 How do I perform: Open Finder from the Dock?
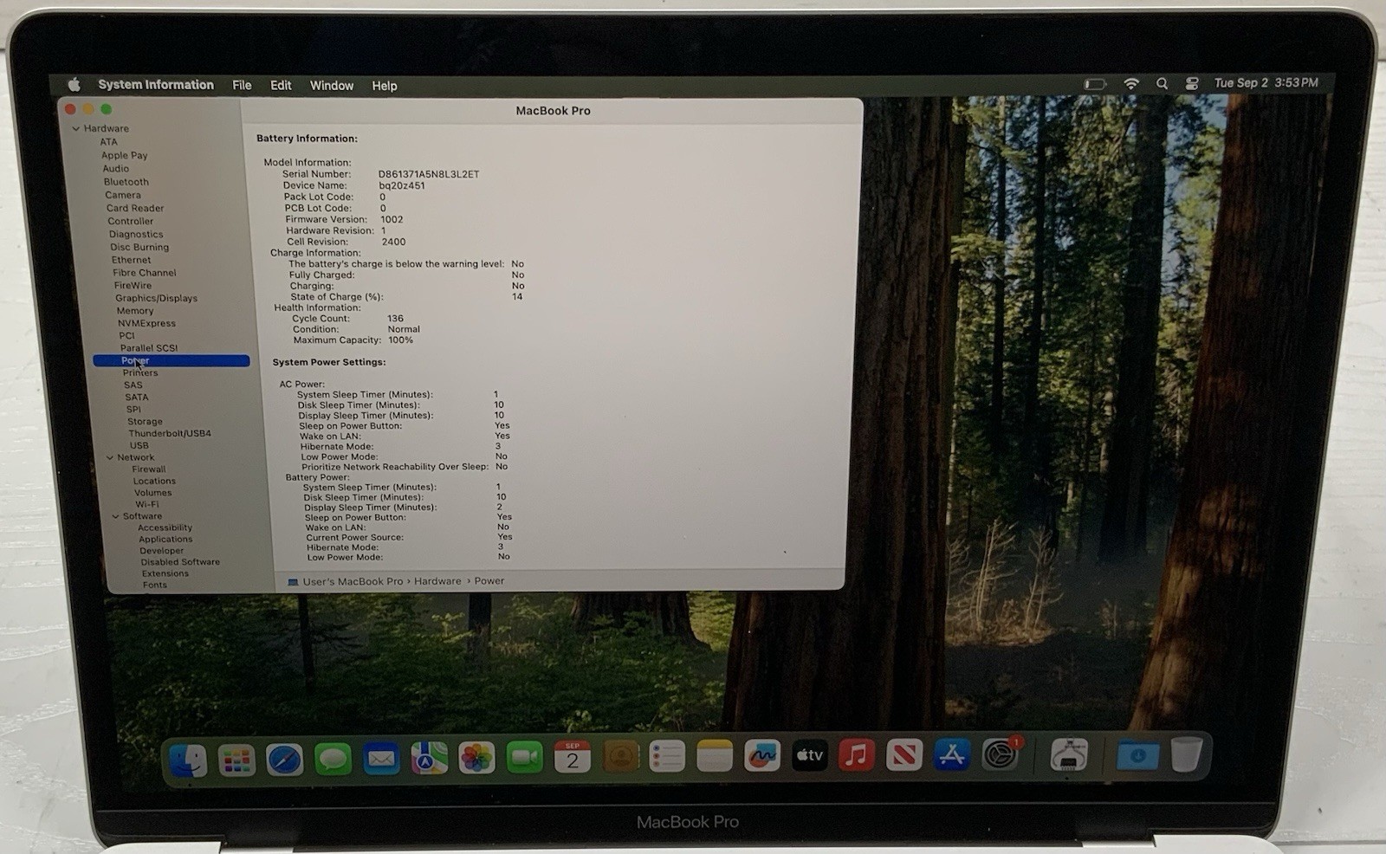(188, 760)
